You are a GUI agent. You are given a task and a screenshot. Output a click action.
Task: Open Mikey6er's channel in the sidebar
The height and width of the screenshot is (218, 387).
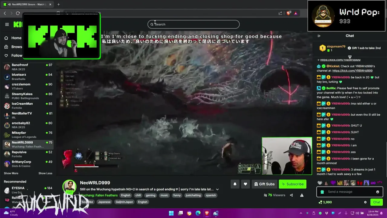pos(28,135)
